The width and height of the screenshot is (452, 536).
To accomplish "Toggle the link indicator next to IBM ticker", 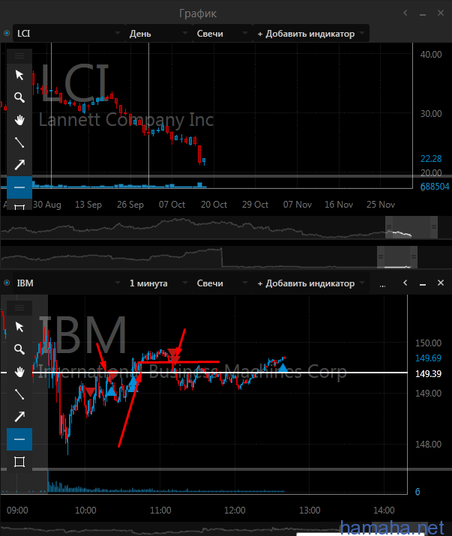I will click(x=7, y=283).
